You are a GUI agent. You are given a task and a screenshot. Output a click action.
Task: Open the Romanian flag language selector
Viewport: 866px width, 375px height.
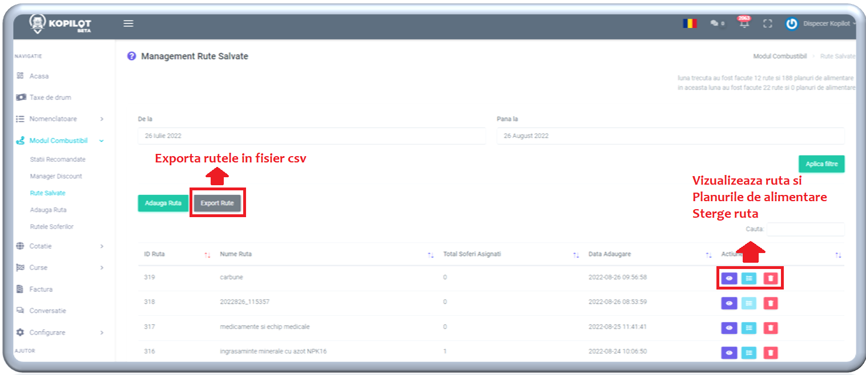[690, 23]
